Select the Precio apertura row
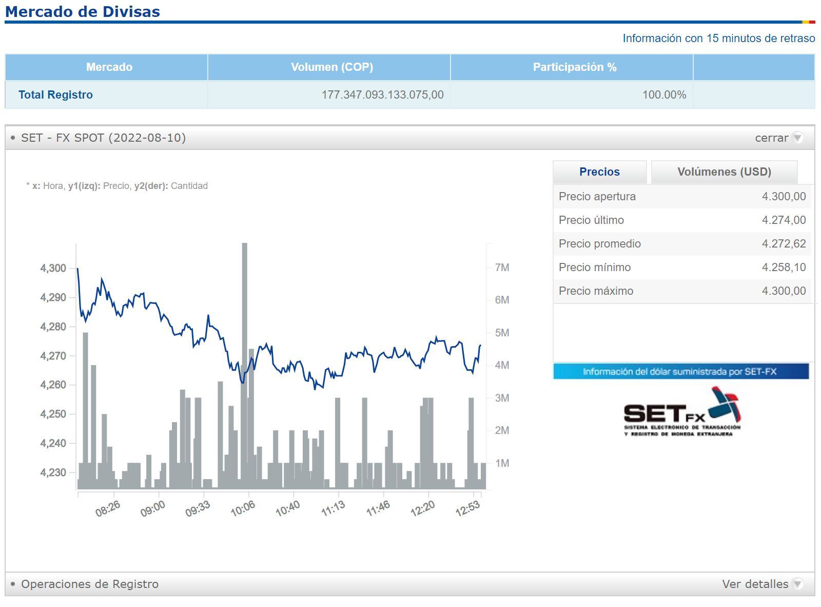Screen dimensions: 821x607 (682, 197)
